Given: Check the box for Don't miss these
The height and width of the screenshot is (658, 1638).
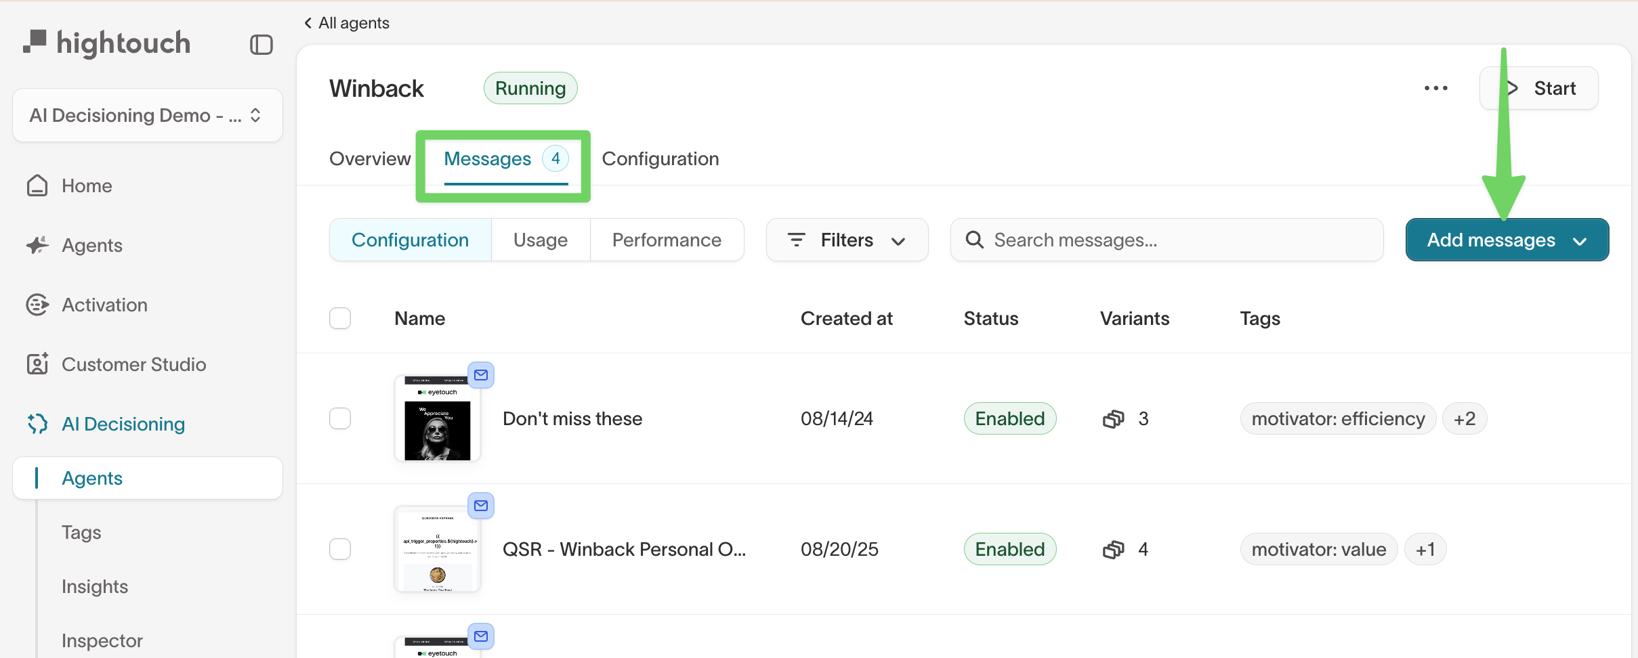Looking at the screenshot, I should (x=340, y=418).
